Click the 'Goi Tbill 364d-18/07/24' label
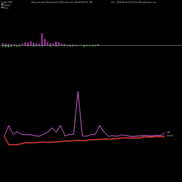Image resolution: width=182 pixels, height=182 pixels. point(124,2)
